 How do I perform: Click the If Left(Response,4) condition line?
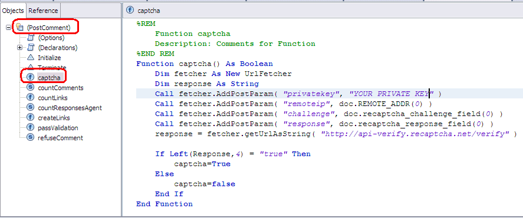tap(233, 154)
